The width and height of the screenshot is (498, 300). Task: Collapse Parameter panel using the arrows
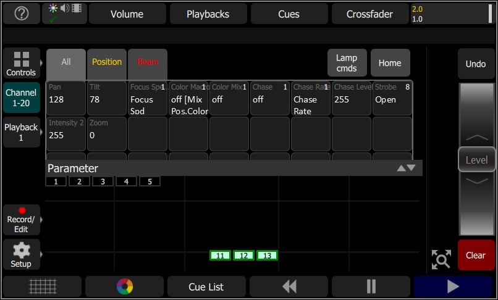406,168
